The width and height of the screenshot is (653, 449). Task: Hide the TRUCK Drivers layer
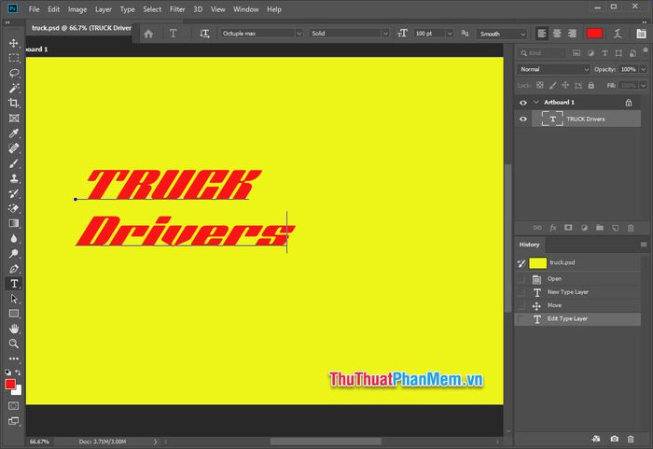[523, 119]
